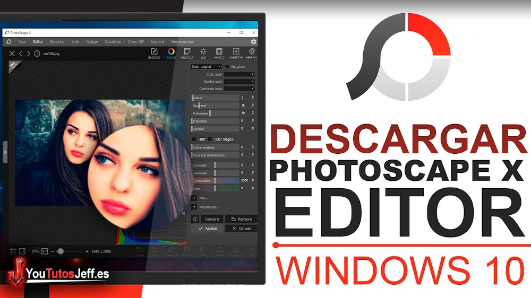Screen dimensions: 531x298
Task: Open the Película film effects
Action: (187, 53)
